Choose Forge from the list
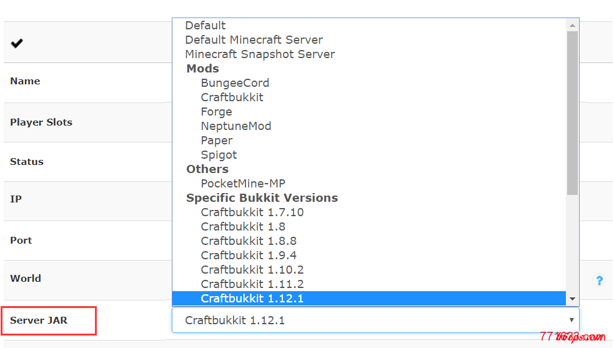The width and height of the screenshot is (614, 348). coord(216,112)
